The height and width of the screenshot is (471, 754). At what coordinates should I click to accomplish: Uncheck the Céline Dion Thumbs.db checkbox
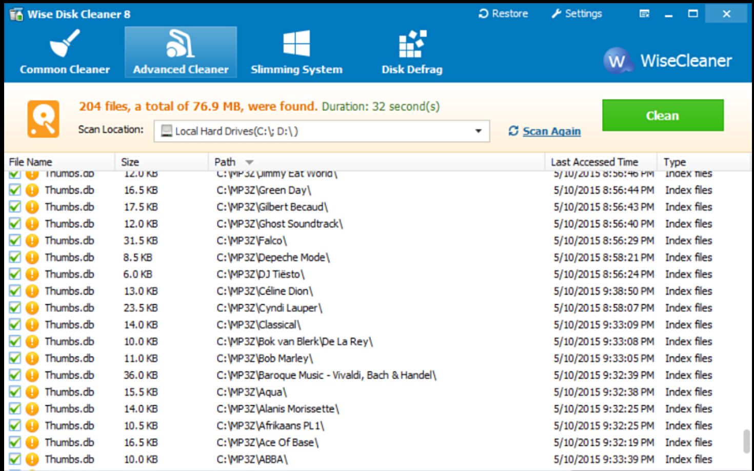click(x=15, y=291)
